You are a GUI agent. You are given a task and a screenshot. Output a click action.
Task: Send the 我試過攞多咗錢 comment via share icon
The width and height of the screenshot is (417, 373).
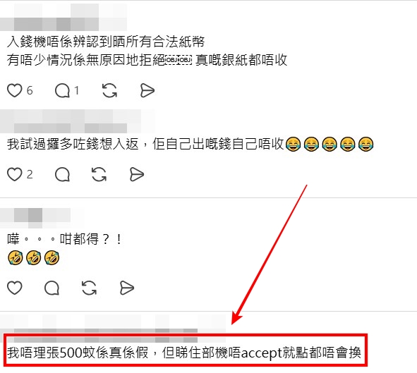tap(137, 175)
